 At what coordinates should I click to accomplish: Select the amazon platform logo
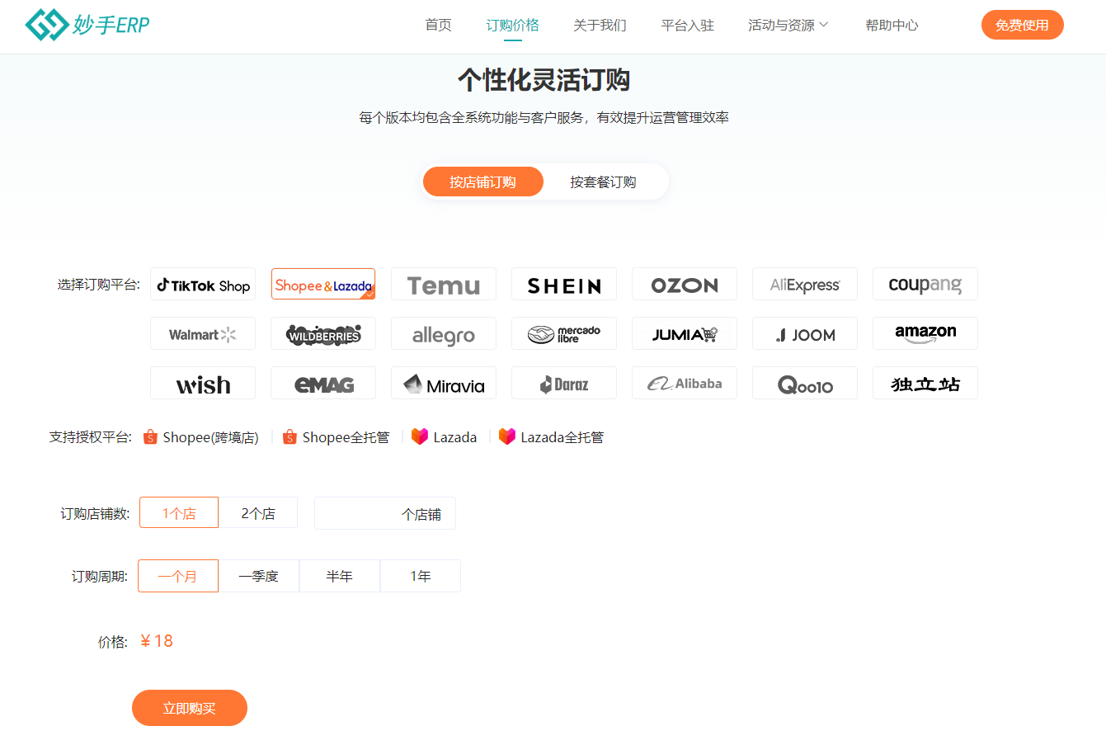[925, 334]
